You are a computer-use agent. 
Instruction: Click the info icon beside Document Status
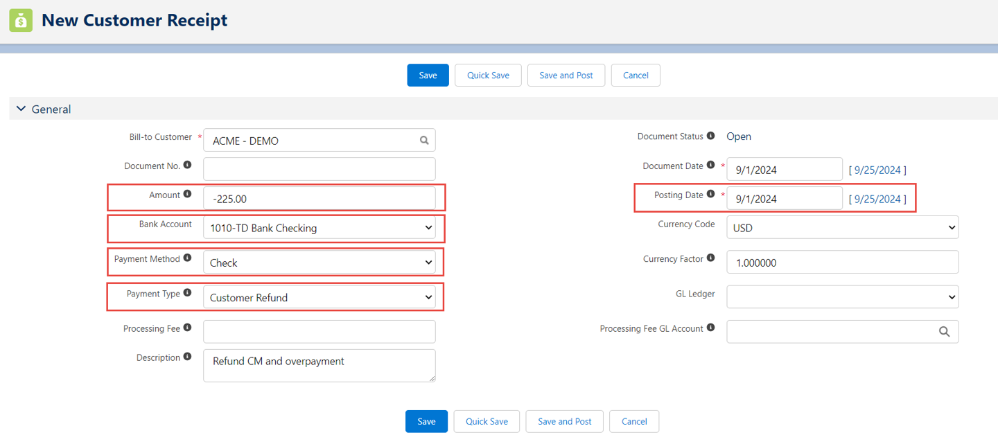point(711,136)
